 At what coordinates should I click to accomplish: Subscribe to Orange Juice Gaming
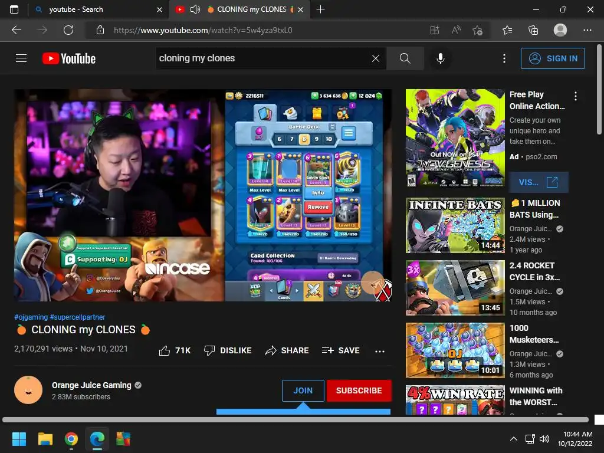359,390
